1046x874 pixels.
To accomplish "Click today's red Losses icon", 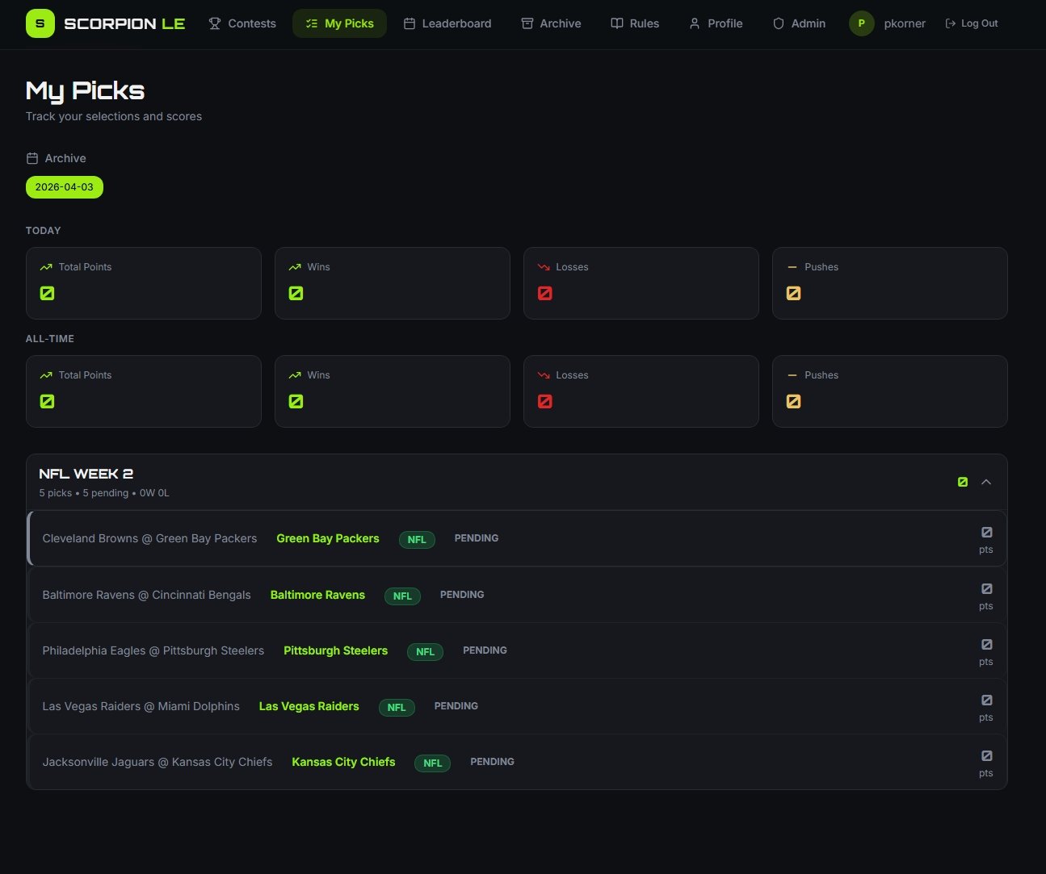I will pyautogui.click(x=545, y=293).
